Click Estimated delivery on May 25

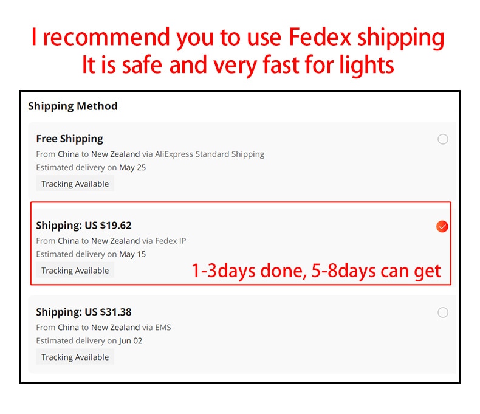point(91,168)
